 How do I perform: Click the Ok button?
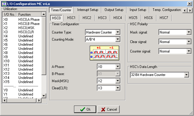85,109
